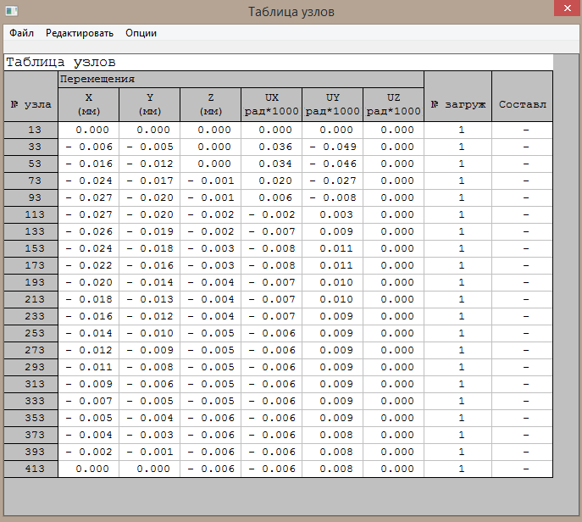Select node row 133
Screen dimensions: 582x522
pyautogui.click(x=30, y=231)
